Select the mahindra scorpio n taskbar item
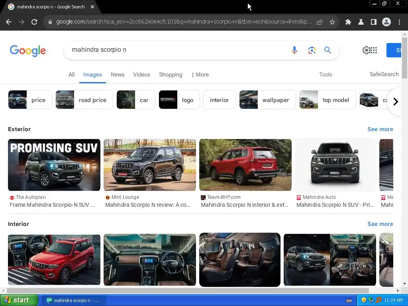The height and width of the screenshot is (306, 408). pos(74,300)
